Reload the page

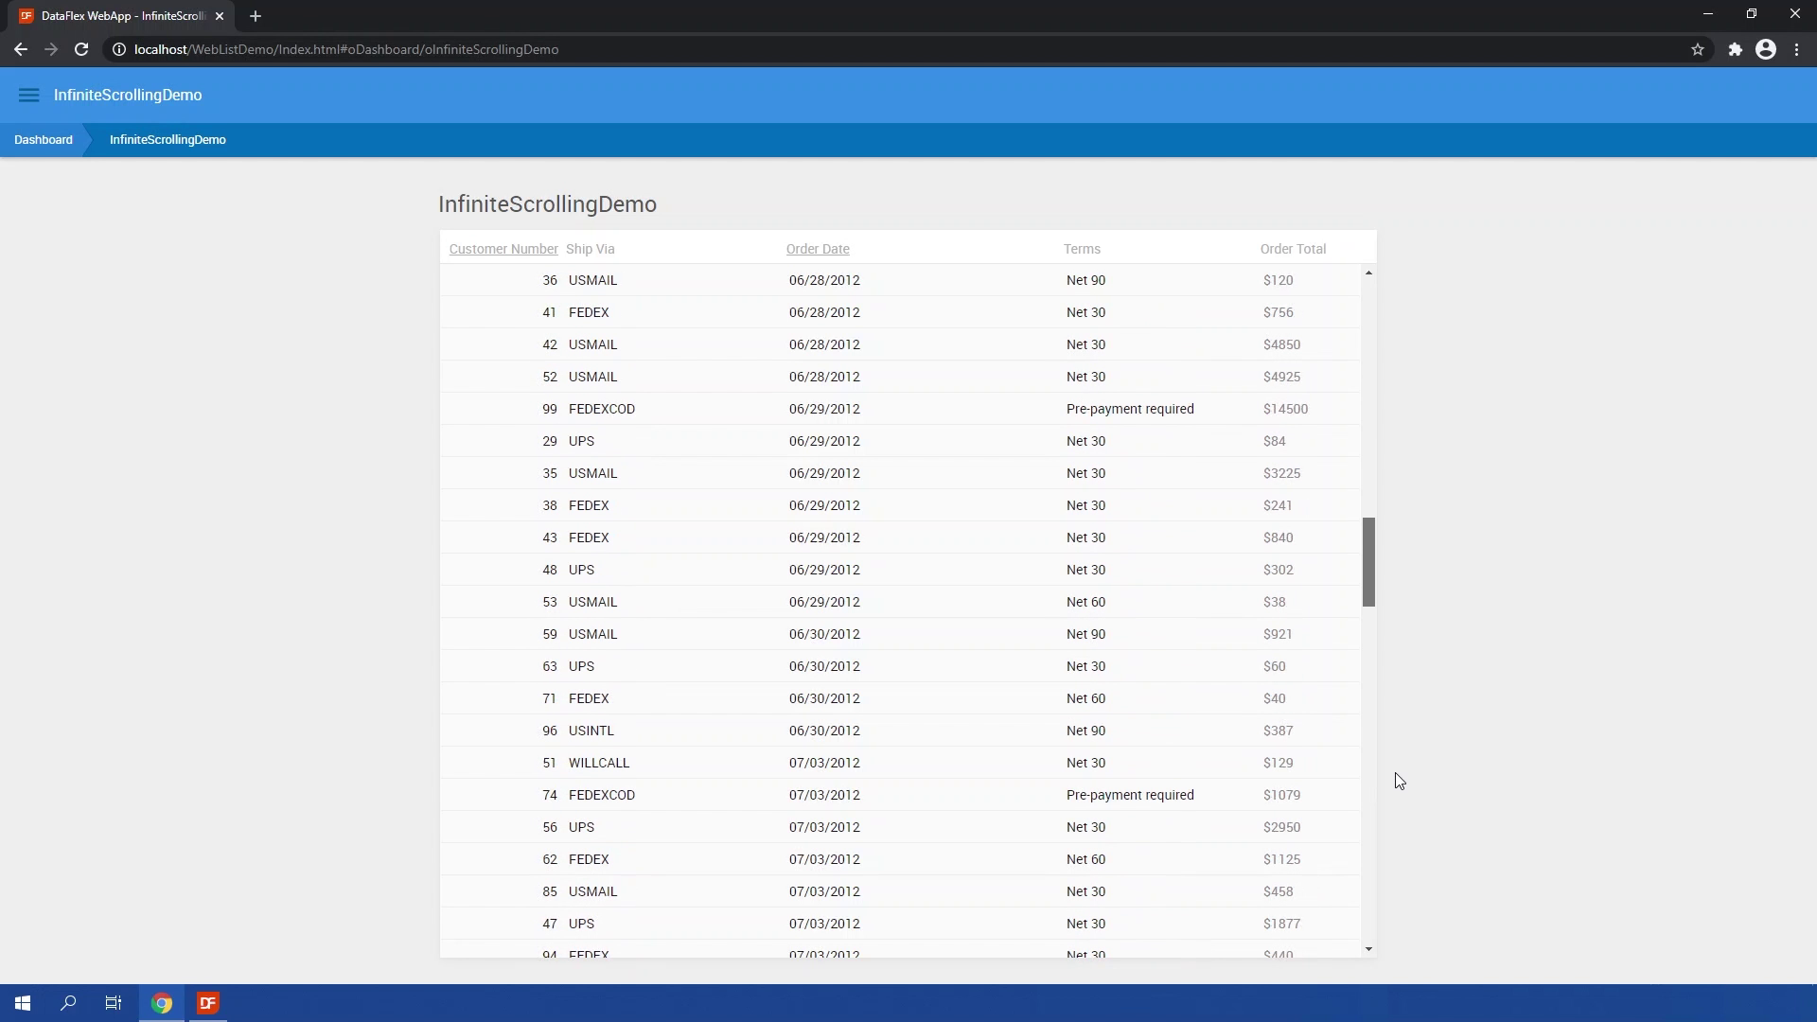coord(81,49)
